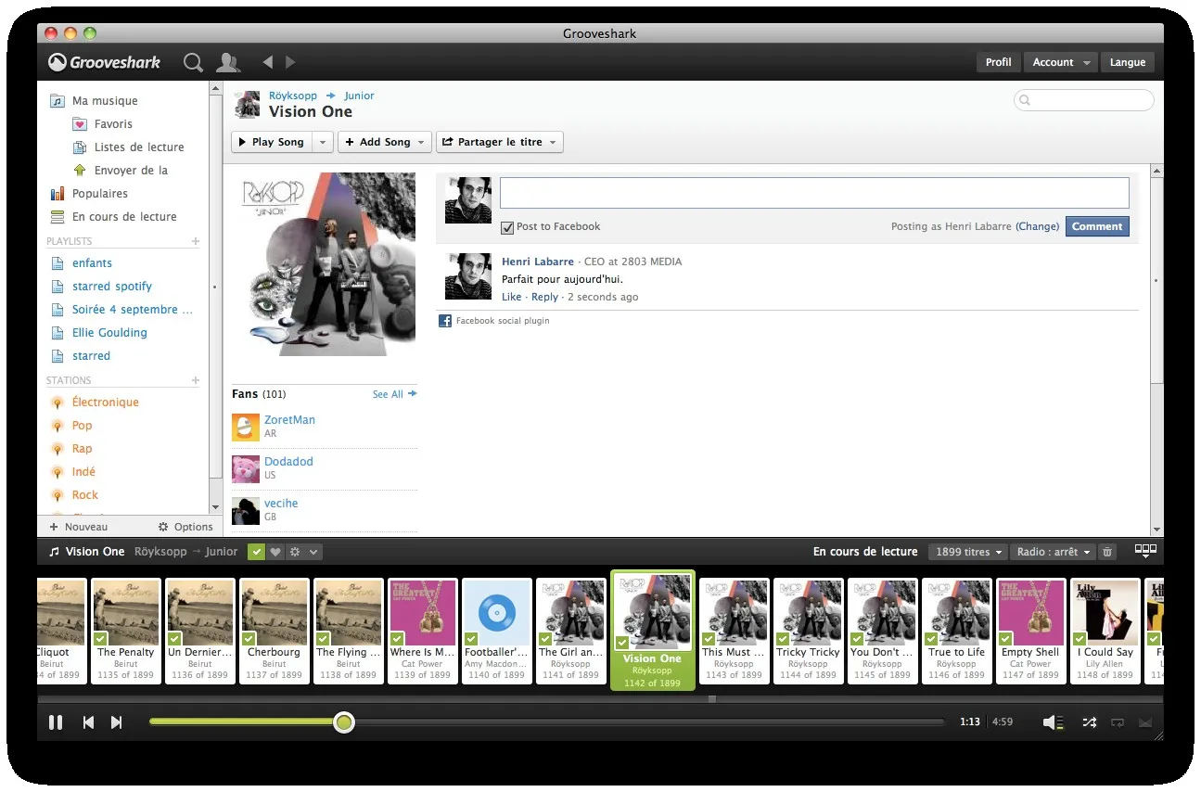Screen dimensions: 1201x792
Task: Open Radio : arrêt dropdown
Action: click(1053, 552)
